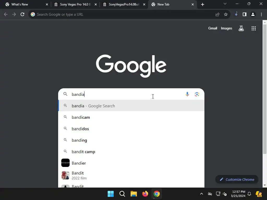Select the Bandit 2022 film suggestion
This screenshot has height=200, width=267.
coord(131,175)
